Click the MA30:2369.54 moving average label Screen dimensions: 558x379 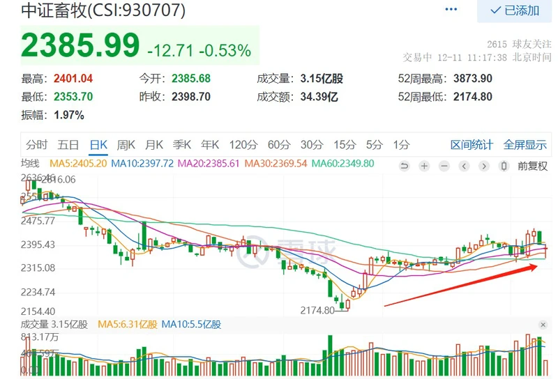click(276, 164)
